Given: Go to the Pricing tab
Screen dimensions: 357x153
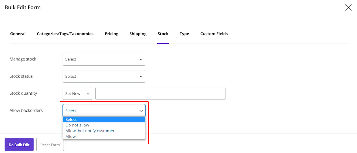Looking at the screenshot, I should [111, 34].
